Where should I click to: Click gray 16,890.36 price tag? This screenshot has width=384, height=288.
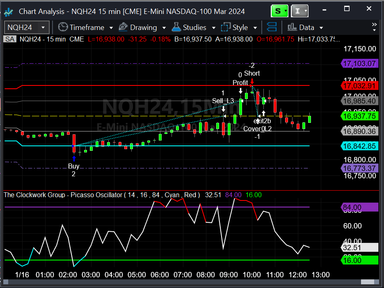[359, 131]
